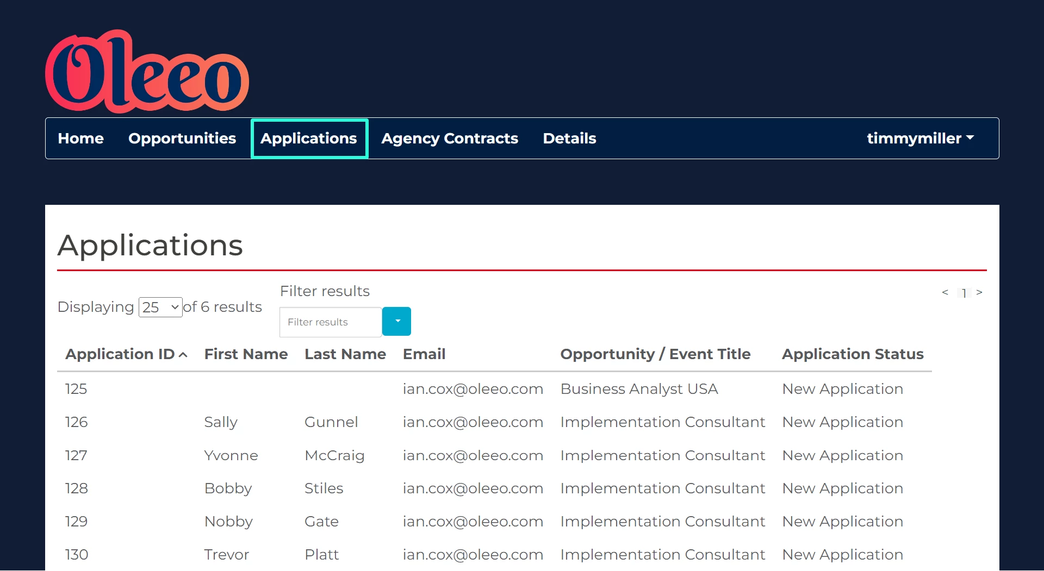Sort by First Name column header

246,354
